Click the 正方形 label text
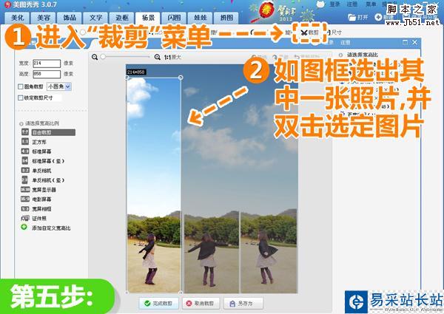 pyautogui.click(x=39, y=142)
